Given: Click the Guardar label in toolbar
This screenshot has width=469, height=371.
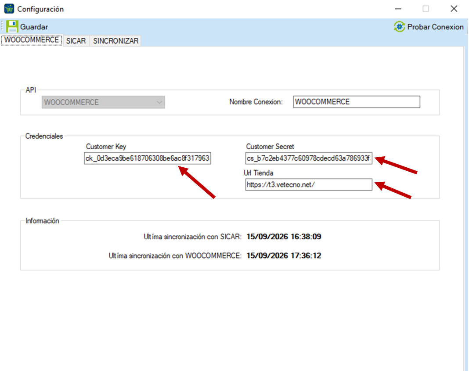Looking at the screenshot, I should point(34,27).
